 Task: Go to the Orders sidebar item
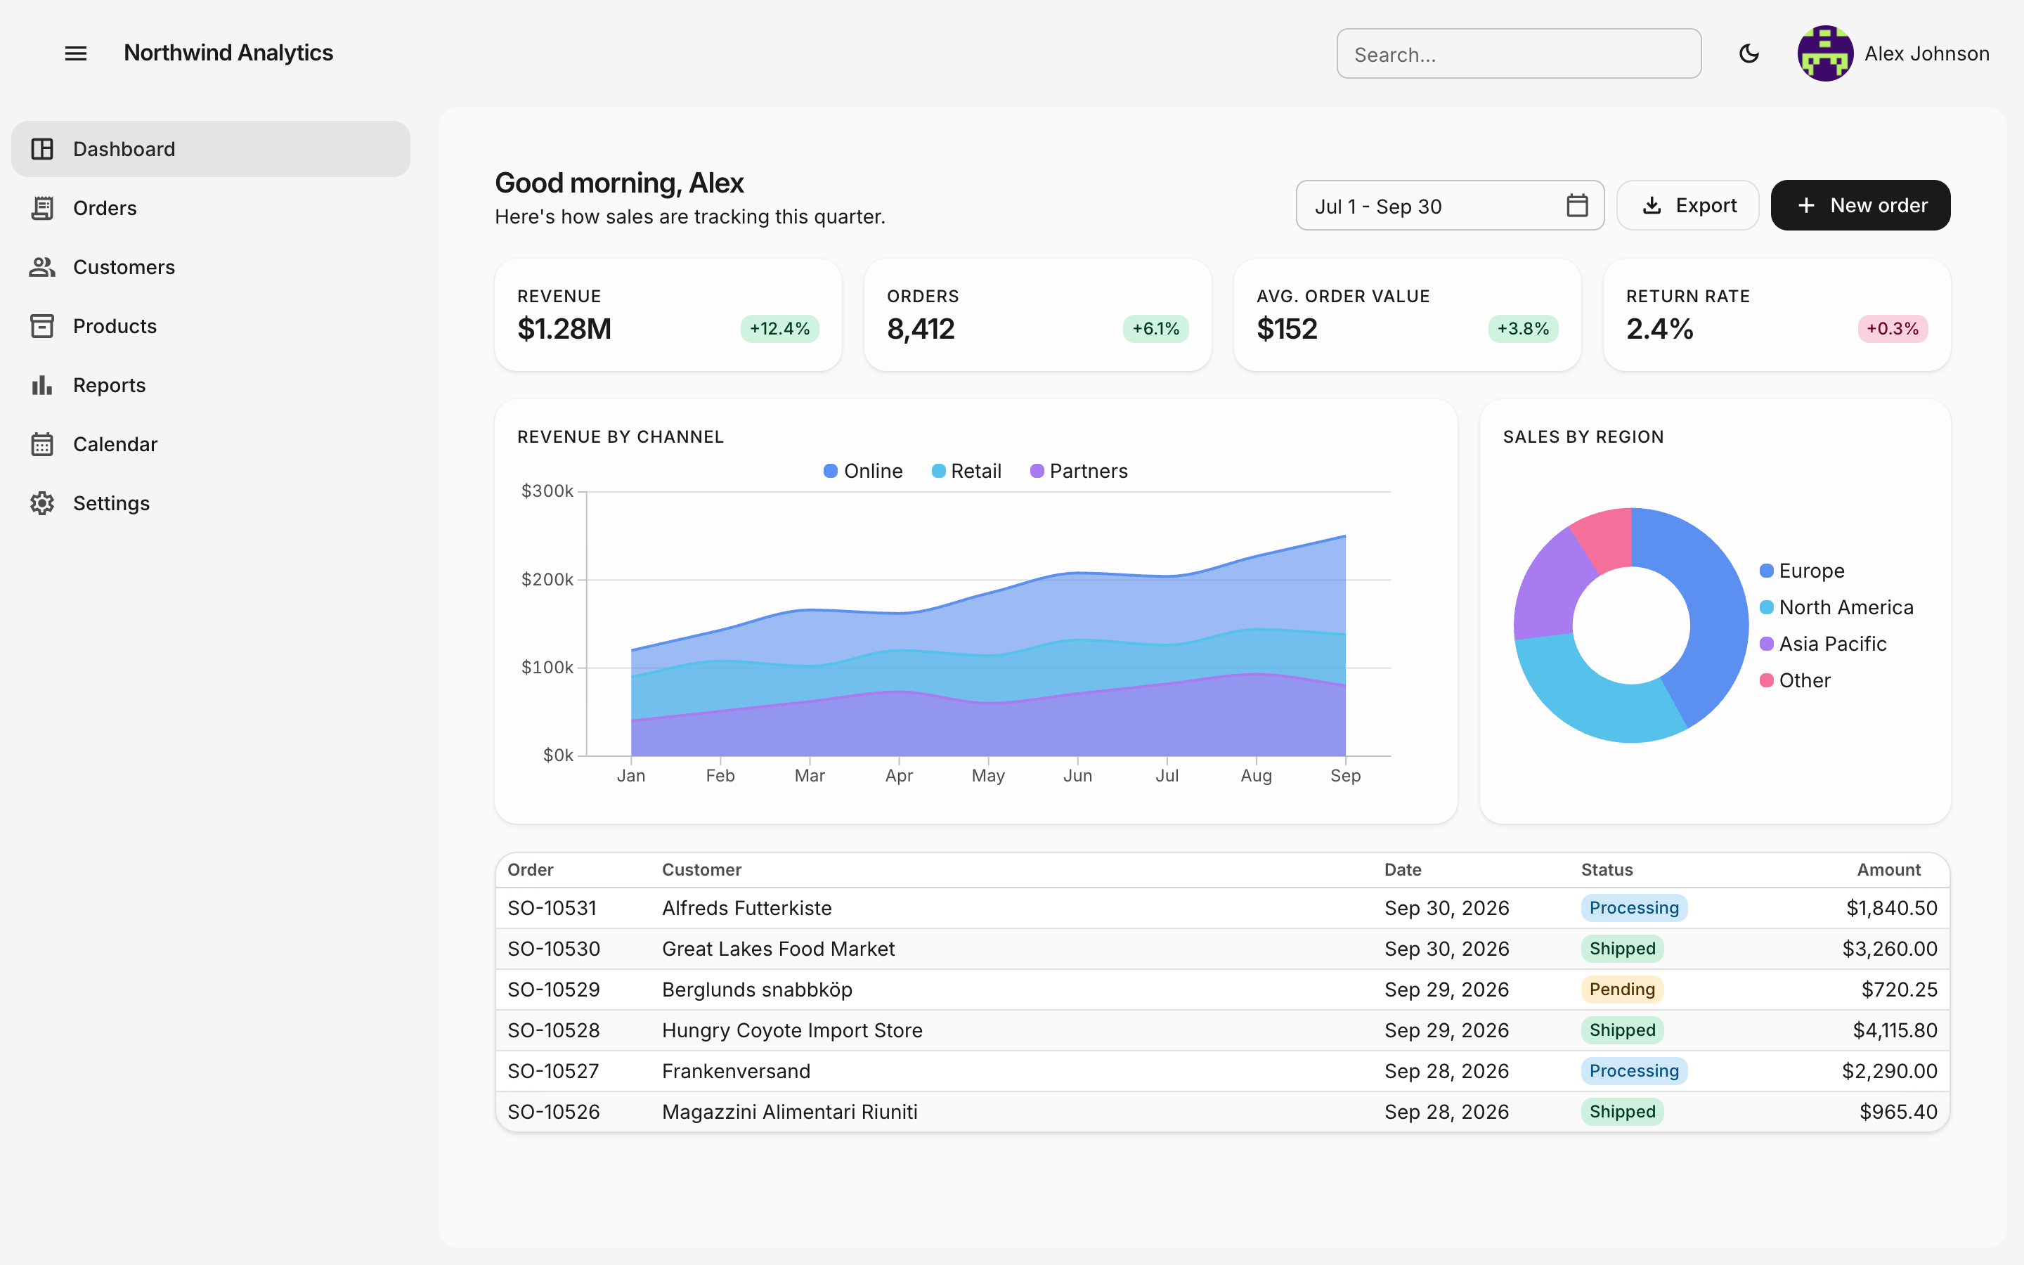211,208
